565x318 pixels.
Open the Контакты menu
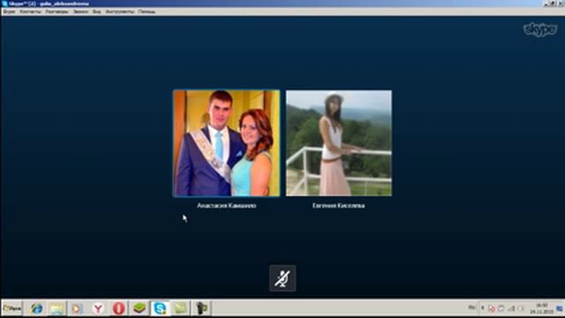tap(30, 11)
